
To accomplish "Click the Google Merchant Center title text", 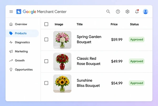I will [x=45, y=12].
